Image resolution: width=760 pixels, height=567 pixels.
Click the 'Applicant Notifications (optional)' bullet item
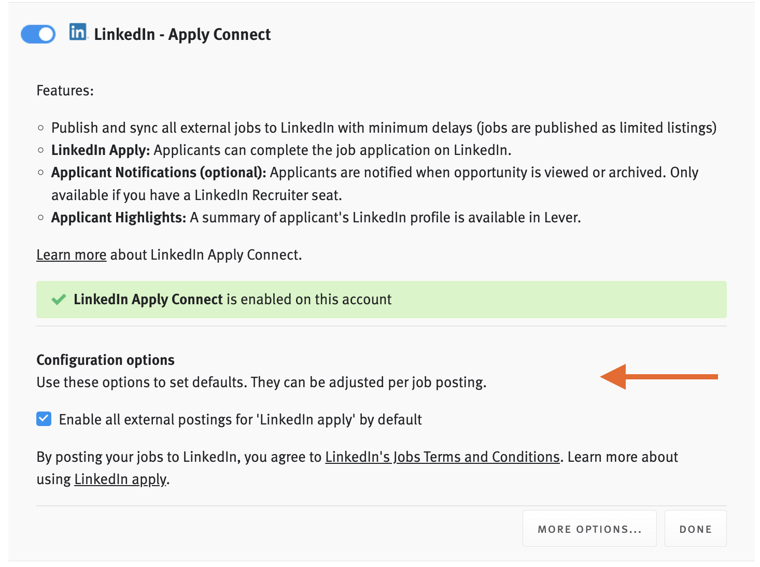pos(157,172)
